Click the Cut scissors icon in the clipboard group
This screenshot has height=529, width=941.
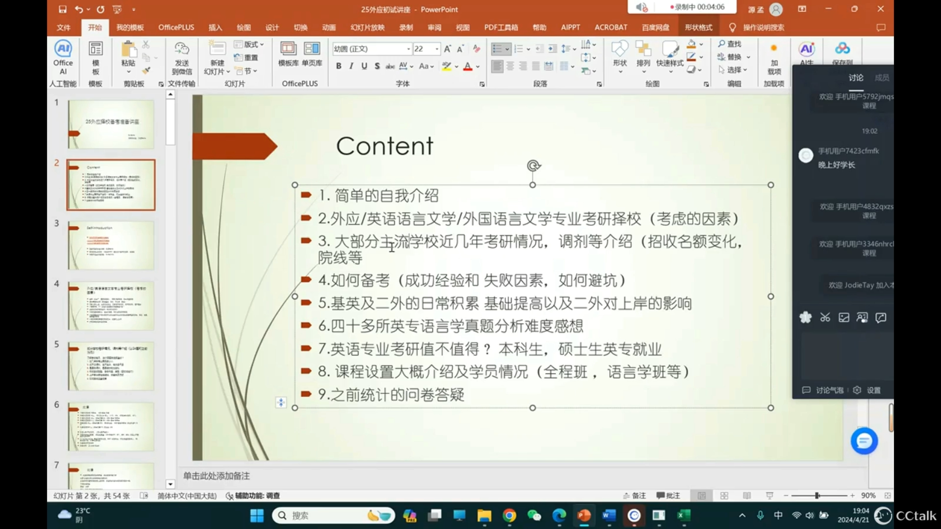pyautogui.click(x=146, y=45)
